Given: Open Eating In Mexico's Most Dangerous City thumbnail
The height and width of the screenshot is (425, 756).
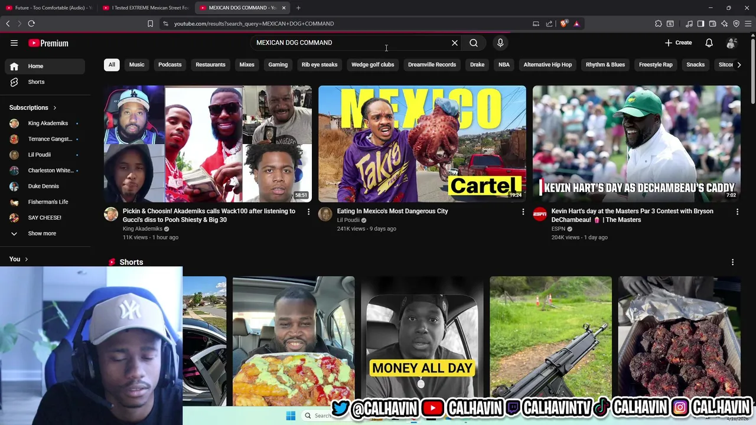Looking at the screenshot, I should [x=422, y=144].
